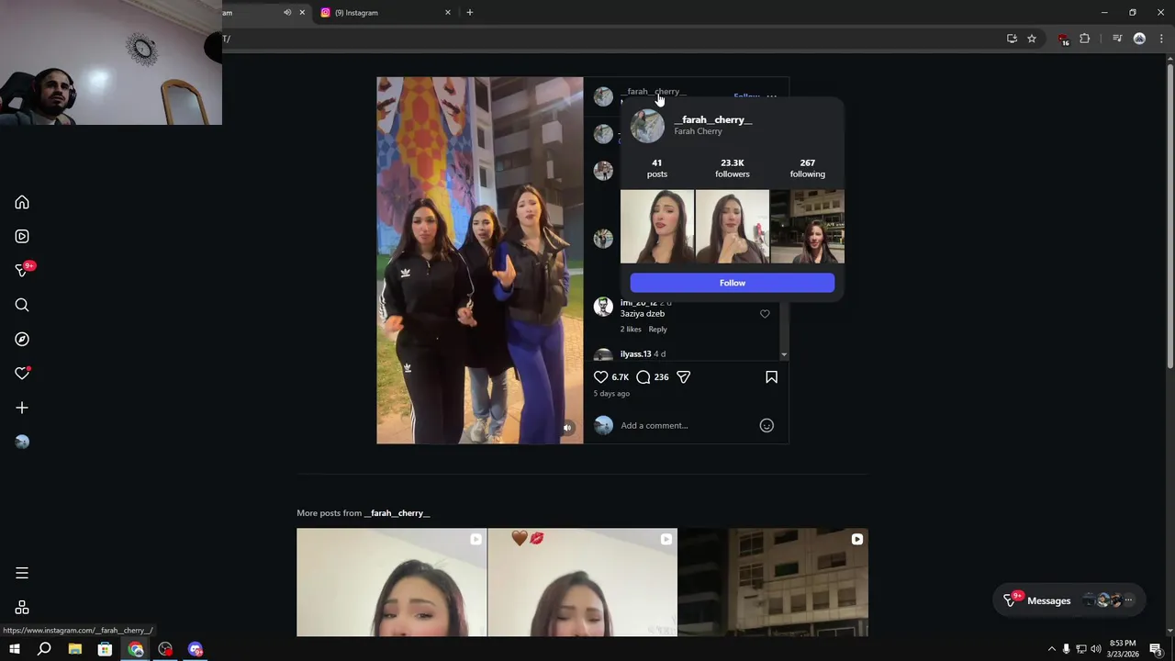Open Windows taskbar search
Screen dimensions: 1175x661
[44, 649]
